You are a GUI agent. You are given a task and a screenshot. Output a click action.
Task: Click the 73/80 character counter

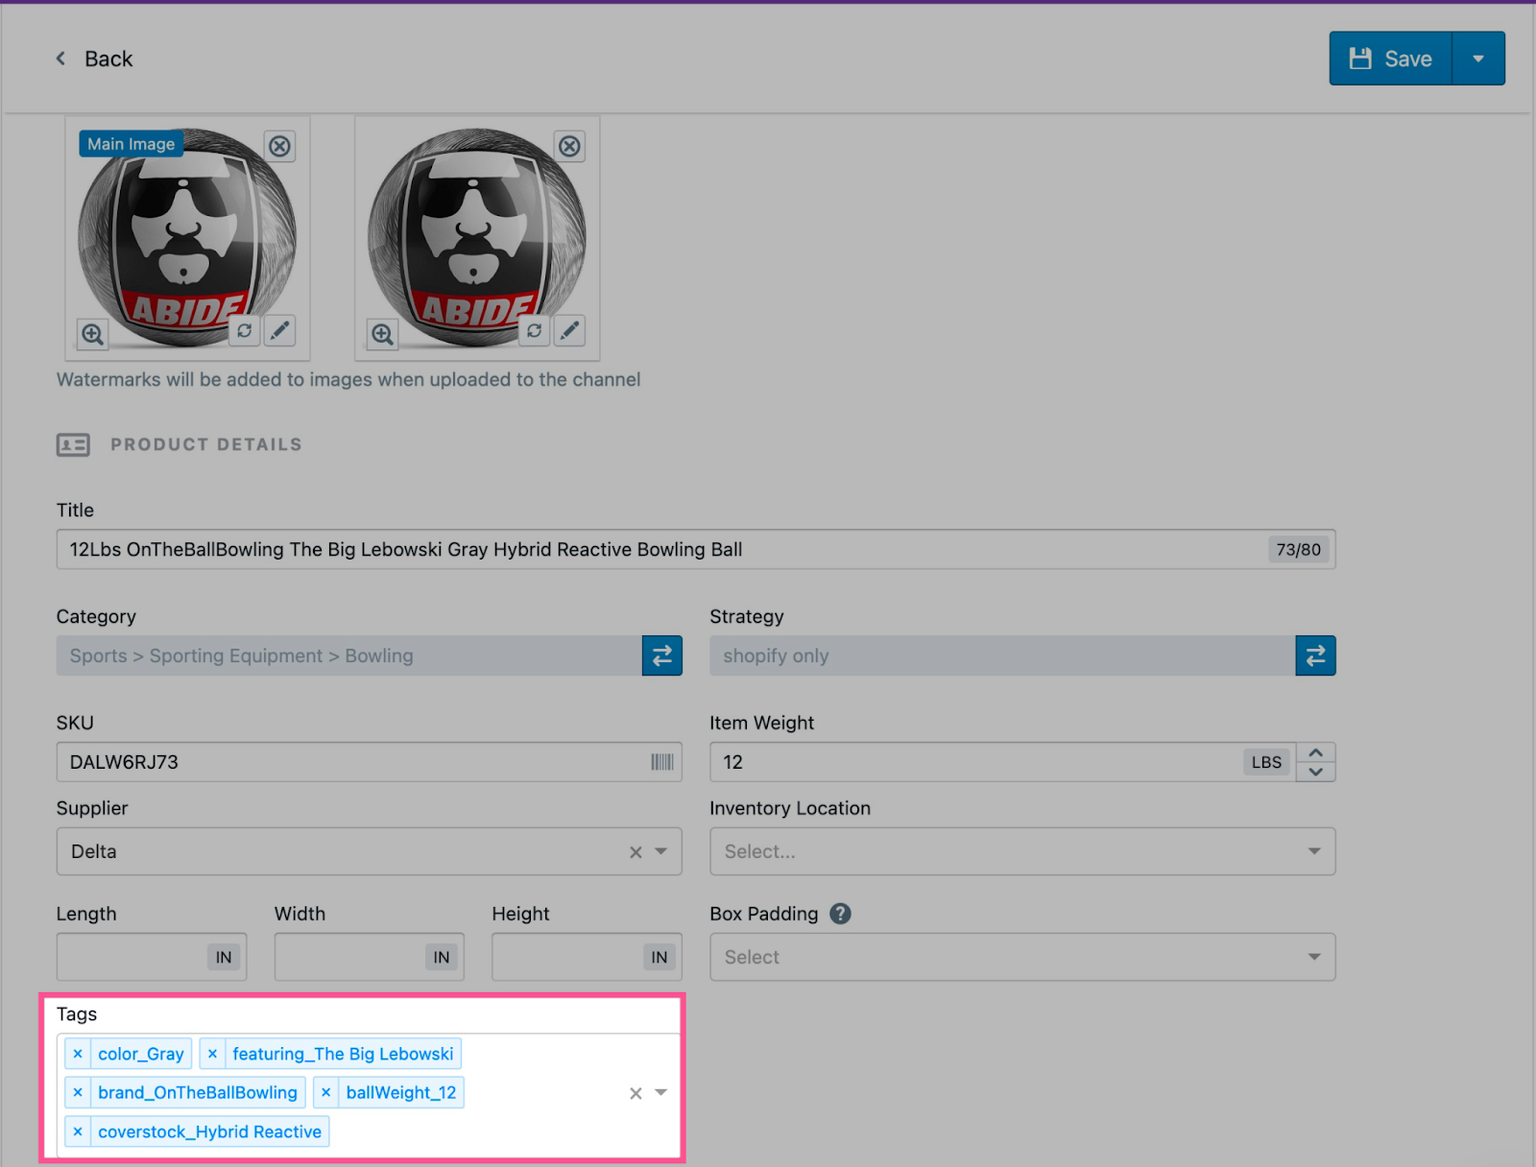1298,549
